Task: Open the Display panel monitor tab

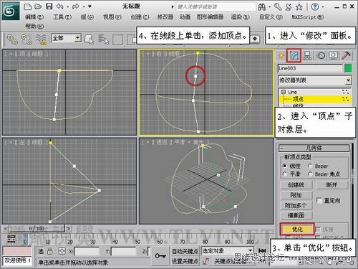Action: tap(334, 56)
